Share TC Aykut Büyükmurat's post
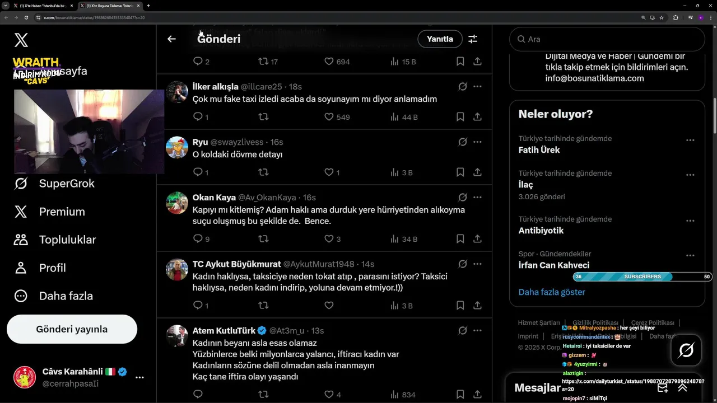 [477, 306]
